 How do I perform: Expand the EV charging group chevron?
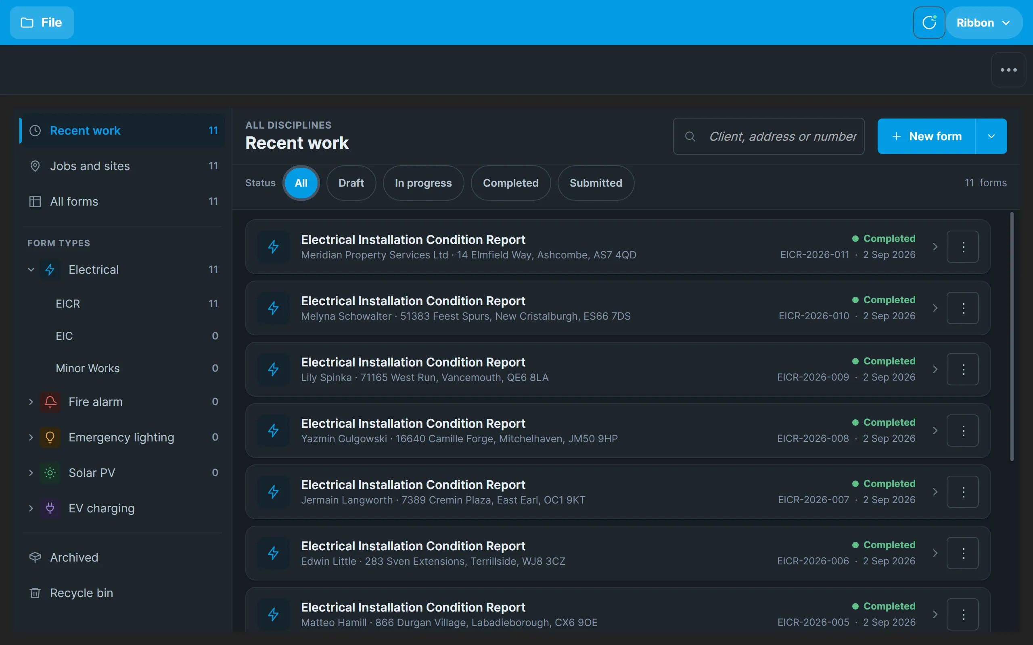tap(31, 508)
